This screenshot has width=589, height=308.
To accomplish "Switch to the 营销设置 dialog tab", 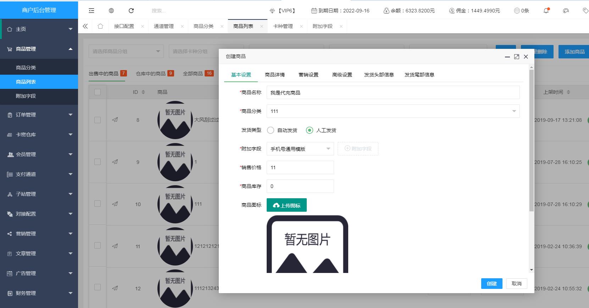I will pos(309,75).
